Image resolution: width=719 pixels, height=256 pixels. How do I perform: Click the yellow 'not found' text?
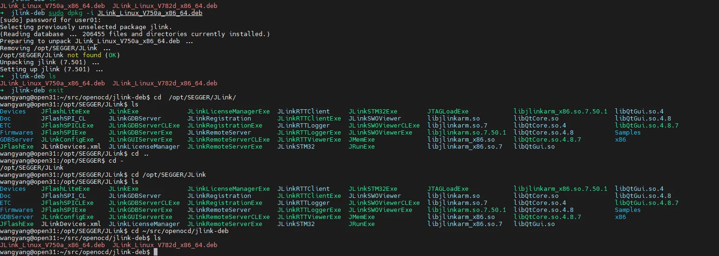pos(84,55)
